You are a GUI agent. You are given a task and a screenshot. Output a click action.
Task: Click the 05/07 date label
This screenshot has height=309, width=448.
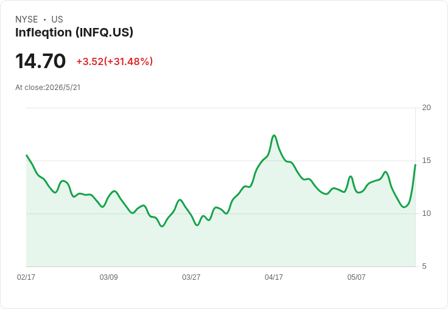coord(356,277)
